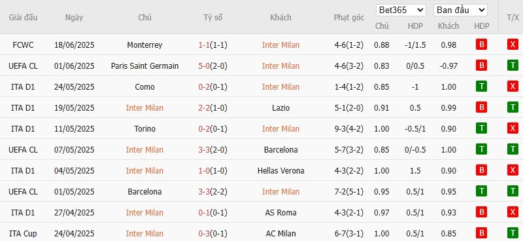
Task: Click the 3-3 score on 07/05/2025
Action: (204, 150)
